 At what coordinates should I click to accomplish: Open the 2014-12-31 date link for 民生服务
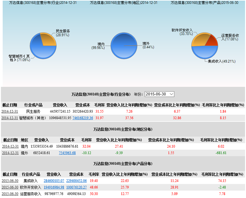pos(10,111)
